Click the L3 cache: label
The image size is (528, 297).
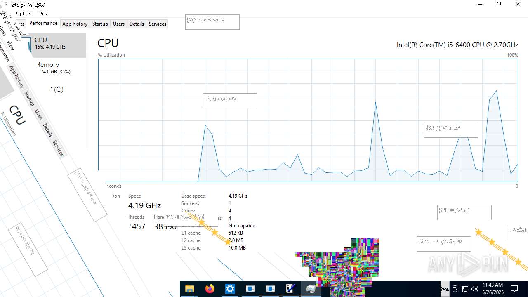pyautogui.click(x=191, y=248)
